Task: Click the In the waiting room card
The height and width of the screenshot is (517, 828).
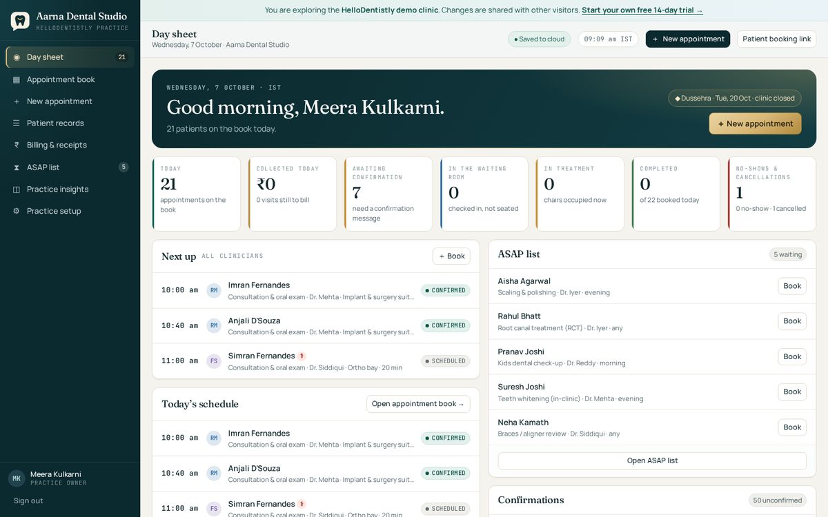Action: click(484, 194)
